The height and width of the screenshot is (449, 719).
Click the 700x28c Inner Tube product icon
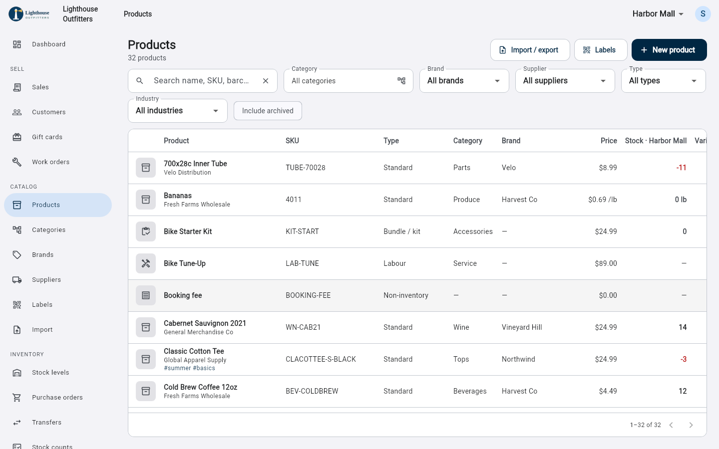pos(146,168)
